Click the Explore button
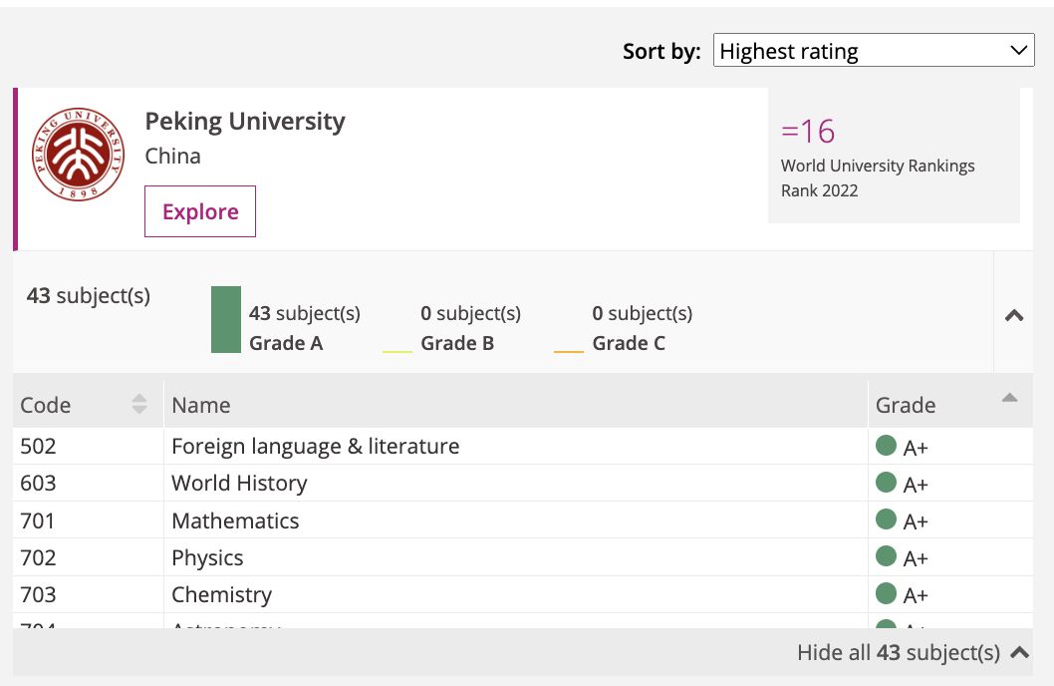 point(200,211)
